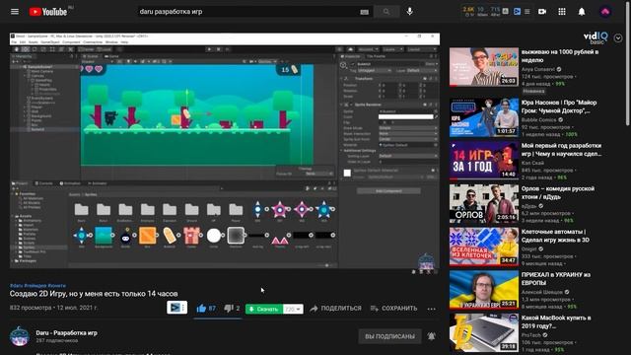Open the ОРЛОВ video thumbnail
The image size is (631, 355).
point(484,203)
